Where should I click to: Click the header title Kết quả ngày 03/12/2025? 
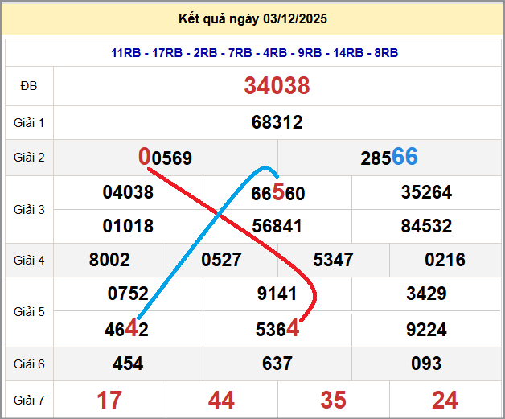pyautogui.click(x=253, y=18)
